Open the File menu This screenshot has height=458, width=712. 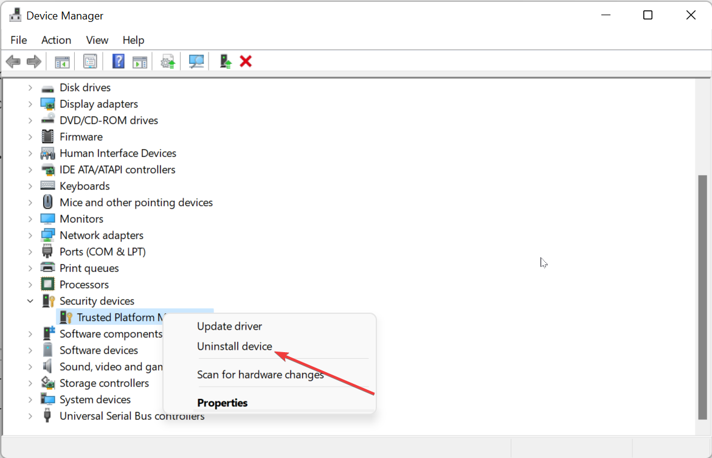click(19, 40)
